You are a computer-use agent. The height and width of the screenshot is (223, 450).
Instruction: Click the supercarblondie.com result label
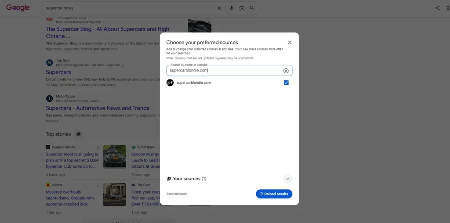point(193,83)
